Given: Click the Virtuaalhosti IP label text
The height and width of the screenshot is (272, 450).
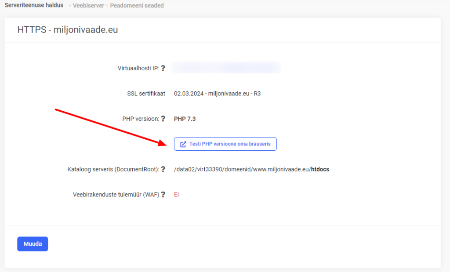Looking at the screenshot, I should [138, 68].
